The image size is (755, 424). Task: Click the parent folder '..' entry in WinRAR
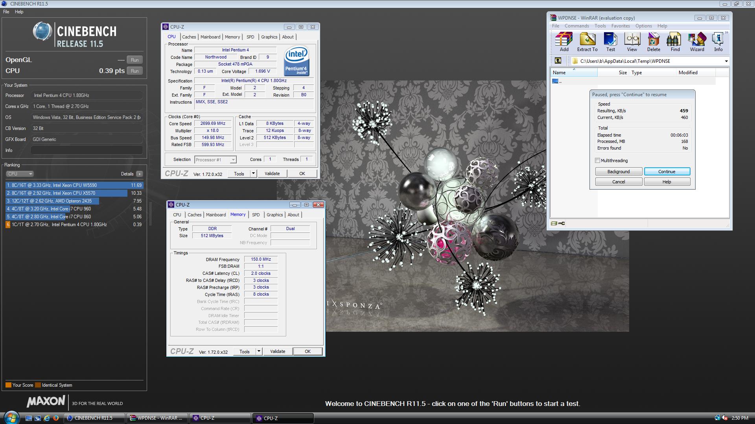557,81
